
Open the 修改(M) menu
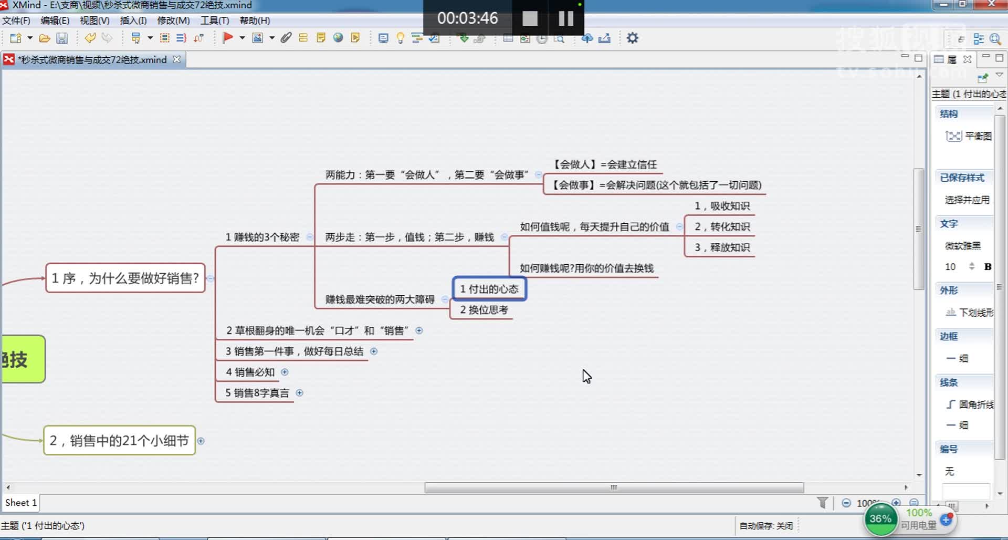[173, 20]
